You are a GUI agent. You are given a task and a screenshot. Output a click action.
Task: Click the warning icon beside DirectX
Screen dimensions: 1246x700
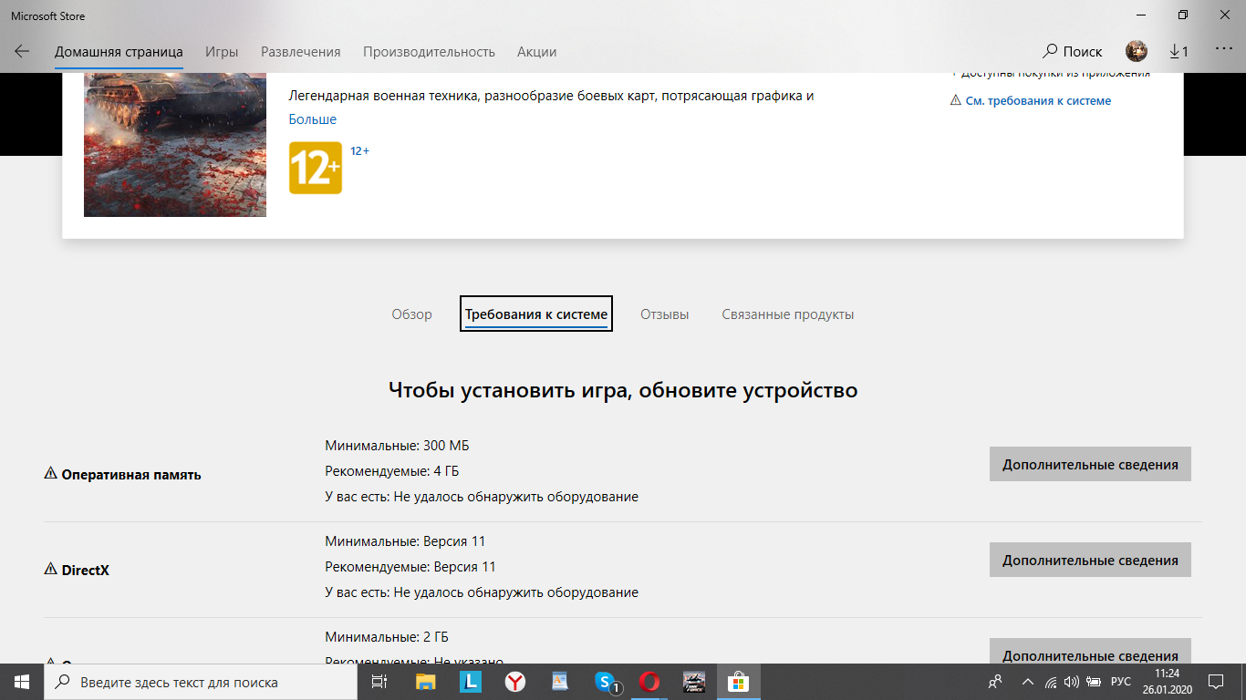pyautogui.click(x=50, y=570)
